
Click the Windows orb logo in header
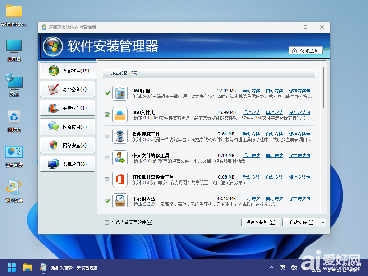coord(53,46)
